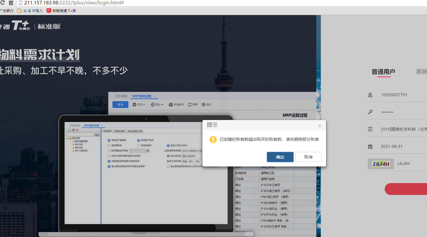Click the yellow warning icon in the dialog

click(213, 139)
